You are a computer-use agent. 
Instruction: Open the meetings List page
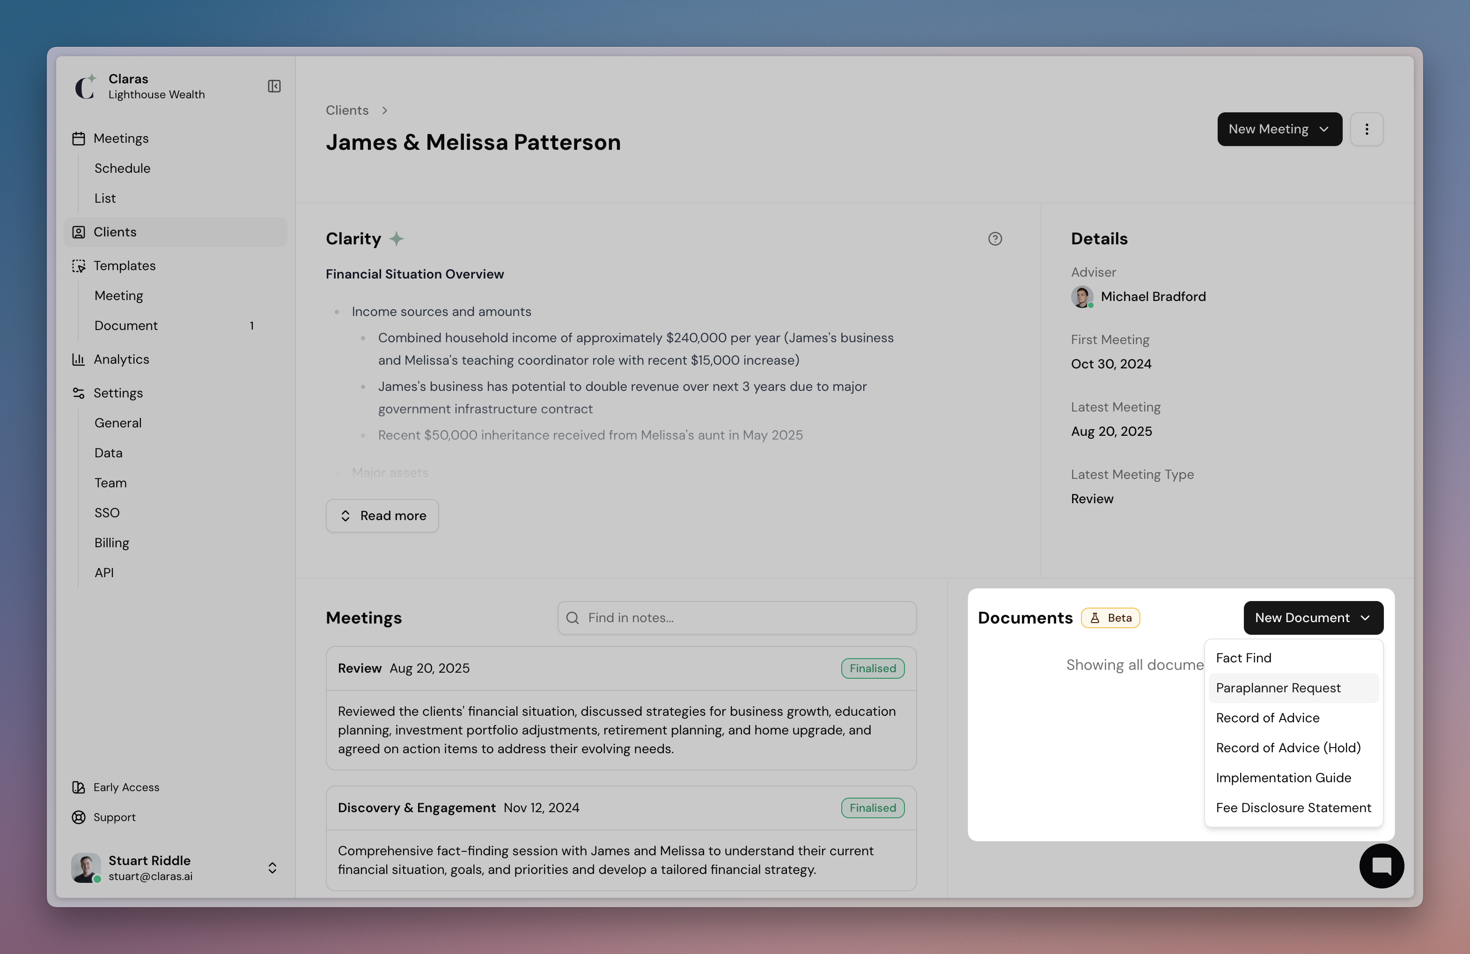105,198
